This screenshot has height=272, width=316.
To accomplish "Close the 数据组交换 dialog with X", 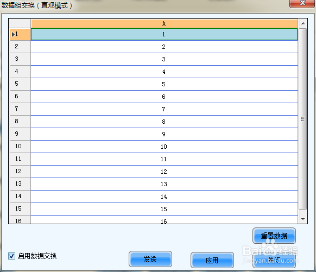I will [x=302, y=3].
